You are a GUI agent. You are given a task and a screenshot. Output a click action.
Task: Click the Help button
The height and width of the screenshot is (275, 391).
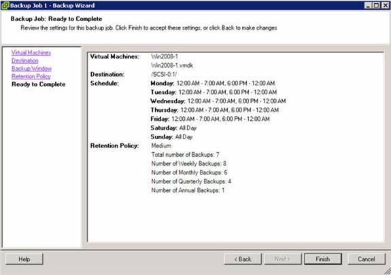pyautogui.click(x=24, y=259)
